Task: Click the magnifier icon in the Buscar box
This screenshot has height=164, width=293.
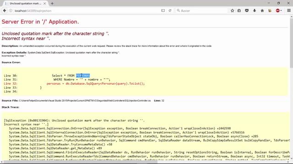Action: (178, 10)
